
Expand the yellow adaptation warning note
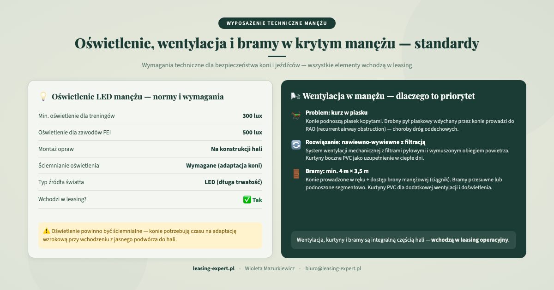(x=150, y=235)
